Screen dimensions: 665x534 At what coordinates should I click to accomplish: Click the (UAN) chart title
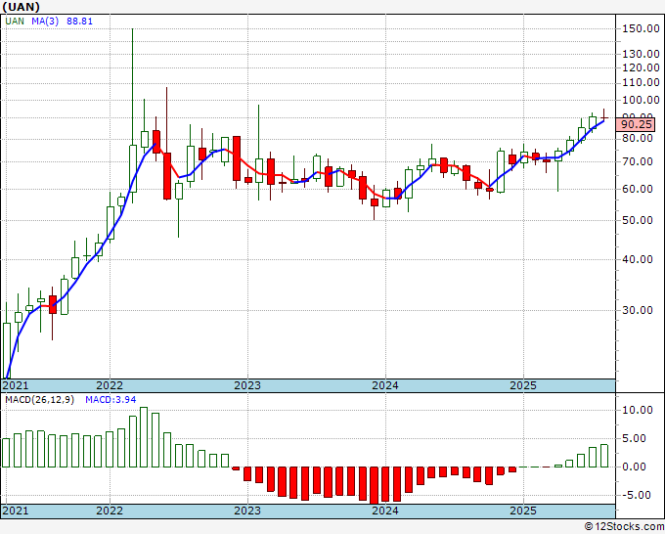tap(21, 7)
